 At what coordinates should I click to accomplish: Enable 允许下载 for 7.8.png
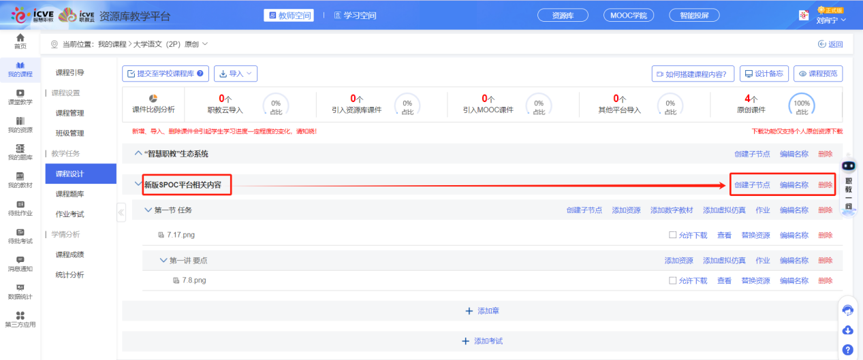(673, 280)
